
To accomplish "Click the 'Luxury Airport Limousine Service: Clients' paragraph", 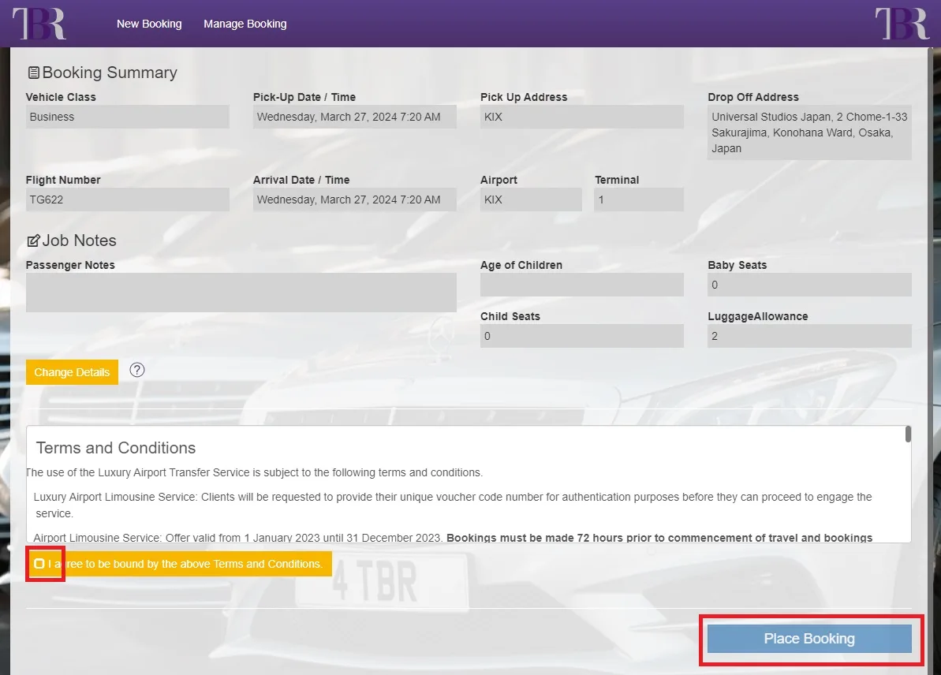I will [453, 505].
